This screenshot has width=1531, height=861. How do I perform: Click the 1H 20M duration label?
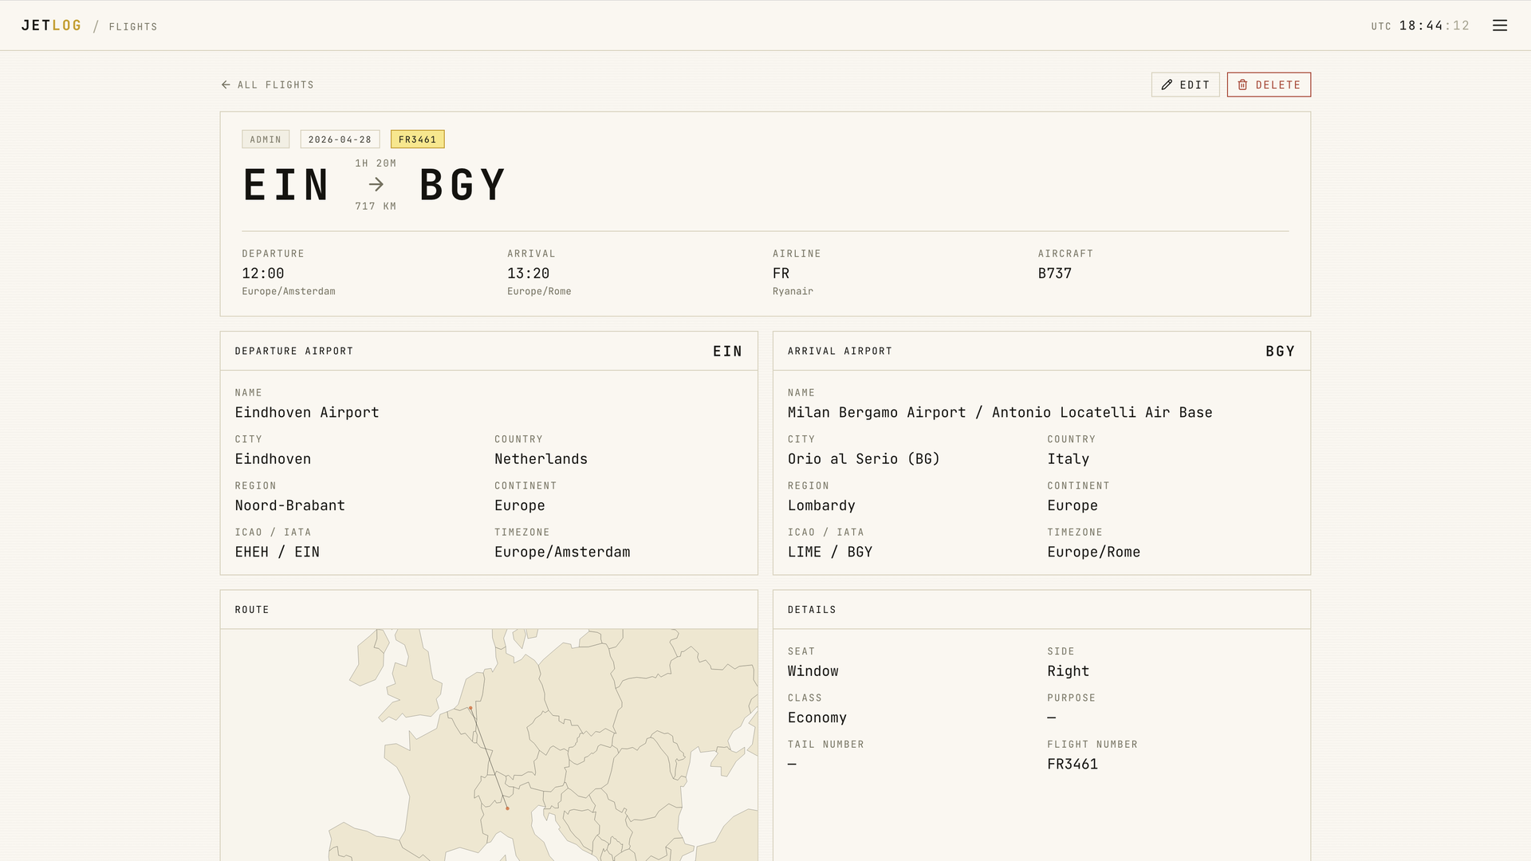coord(376,163)
